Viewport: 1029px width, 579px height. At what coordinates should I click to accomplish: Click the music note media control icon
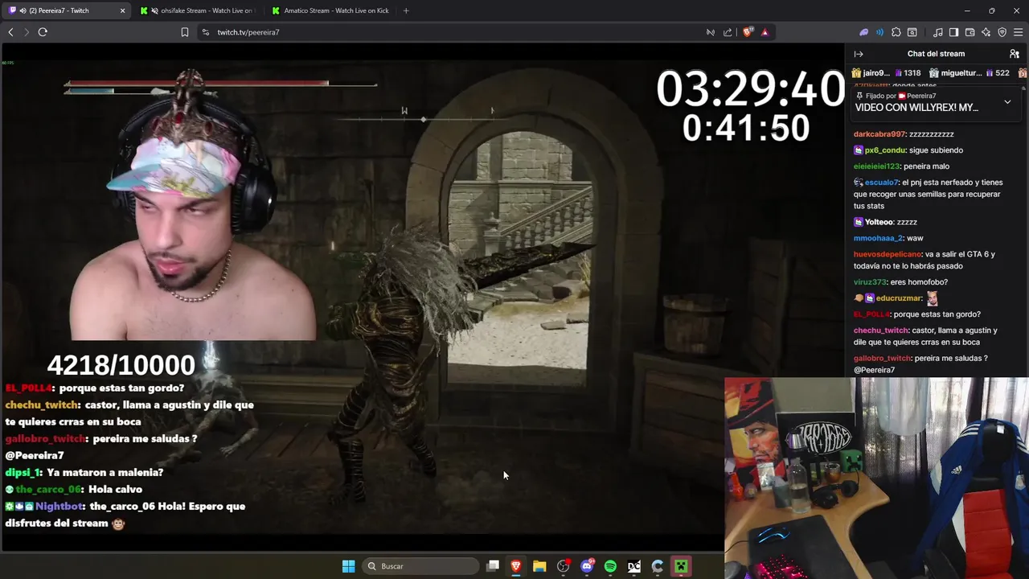(938, 32)
